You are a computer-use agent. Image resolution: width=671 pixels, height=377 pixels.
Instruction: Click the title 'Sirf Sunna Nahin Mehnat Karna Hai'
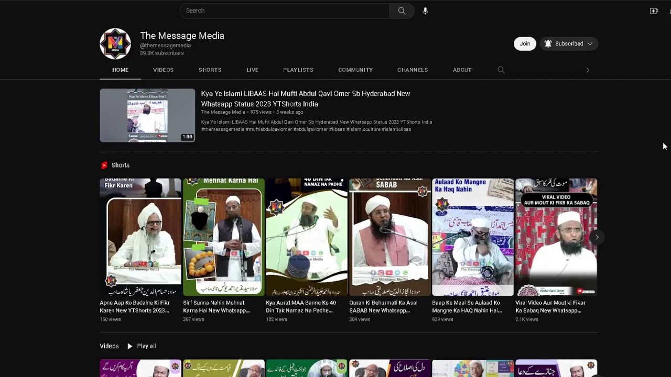click(217, 307)
